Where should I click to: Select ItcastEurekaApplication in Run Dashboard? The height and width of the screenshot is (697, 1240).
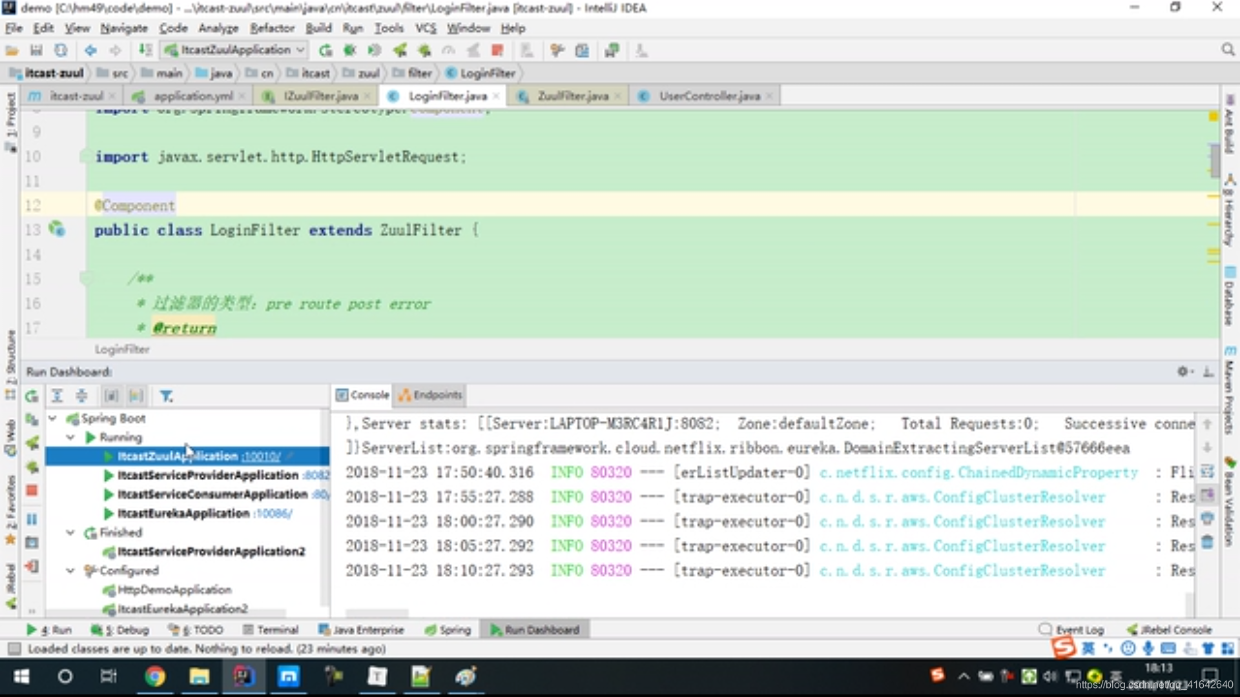pyautogui.click(x=183, y=514)
